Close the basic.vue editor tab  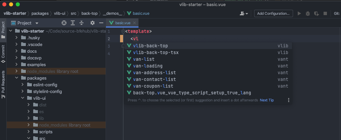pos(134,22)
